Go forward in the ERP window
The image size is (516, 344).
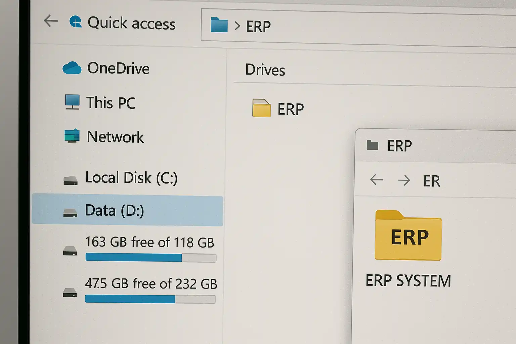click(404, 180)
